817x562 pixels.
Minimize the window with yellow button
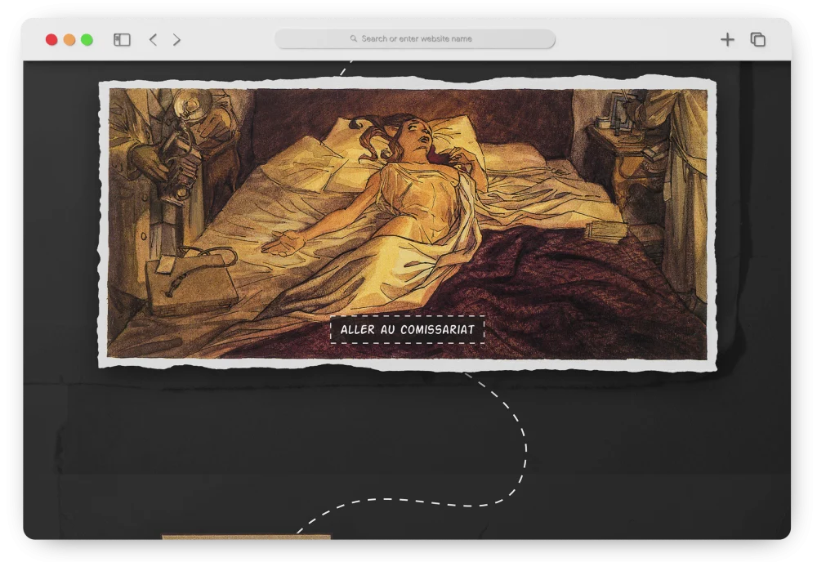click(69, 39)
